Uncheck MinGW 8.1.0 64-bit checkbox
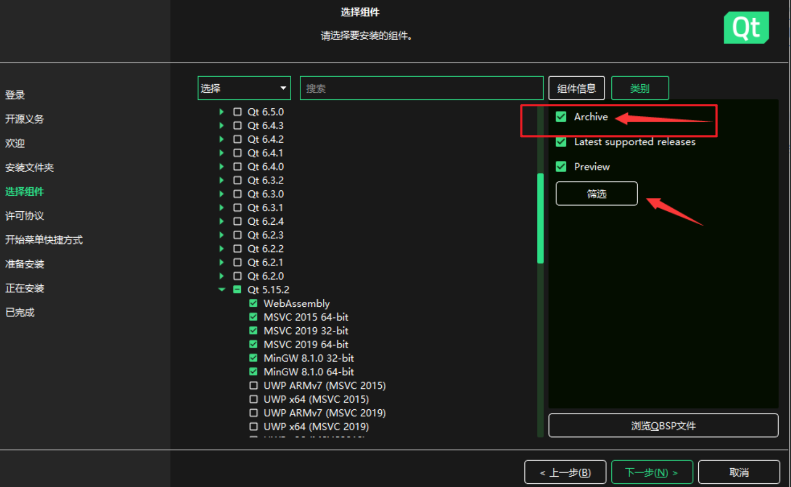The height and width of the screenshot is (487, 791). (254, 372)
